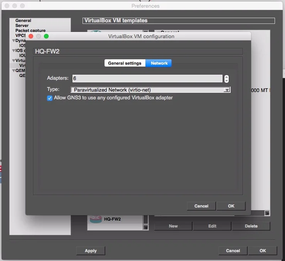Collapse the Dynamips tree section

click(x=13, y=41)
